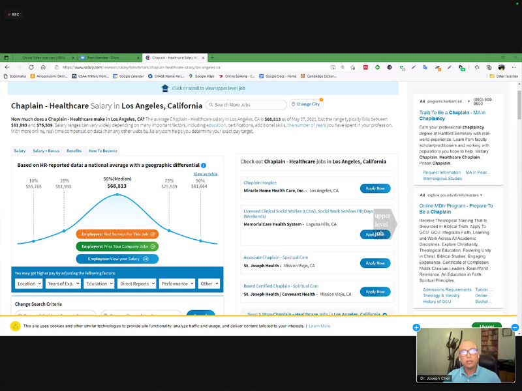The height and width of the screenshot is (391, 522).
Task: Open the Google Docs - Home bookmark
Action: point(278,76)
